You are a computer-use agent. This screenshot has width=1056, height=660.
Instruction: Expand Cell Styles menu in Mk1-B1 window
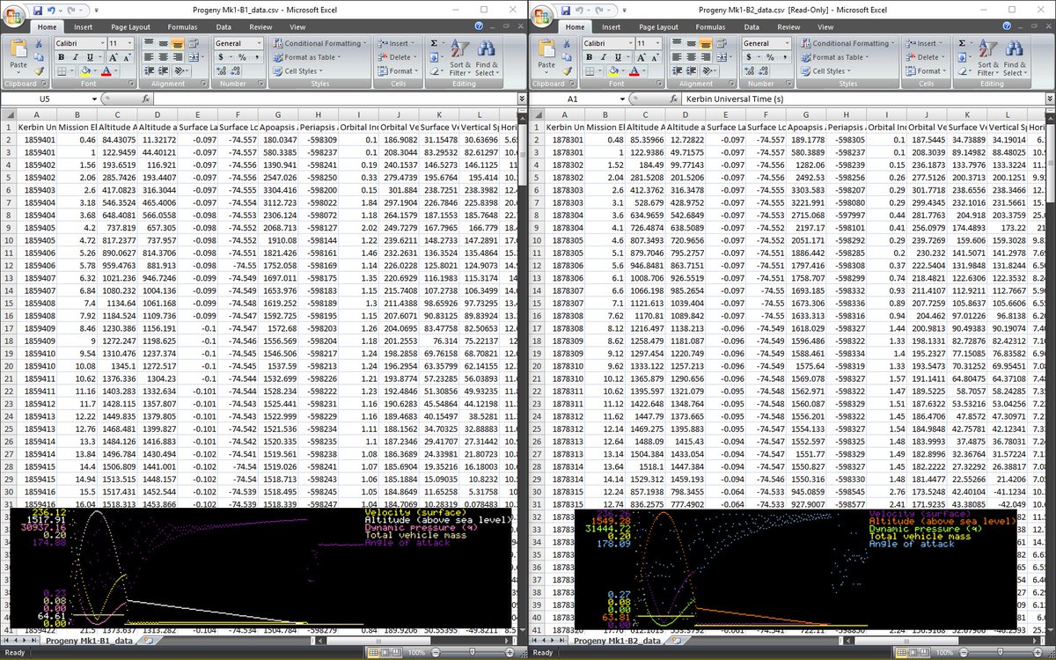[x=299, y=71]
